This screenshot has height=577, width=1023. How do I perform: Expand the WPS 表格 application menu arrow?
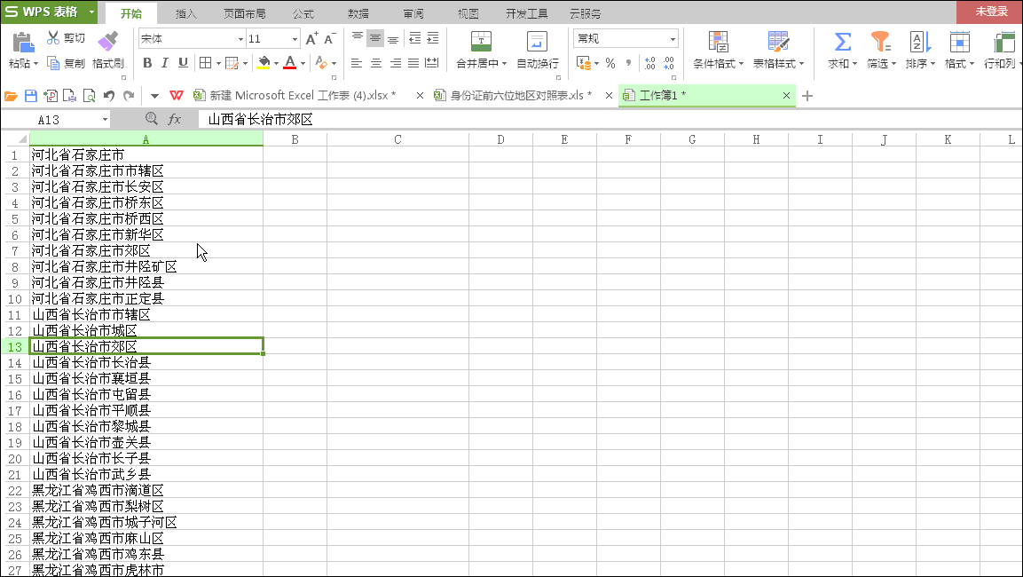tap(91, 12)
